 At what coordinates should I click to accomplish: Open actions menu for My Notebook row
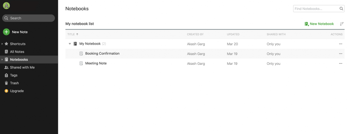340,44
